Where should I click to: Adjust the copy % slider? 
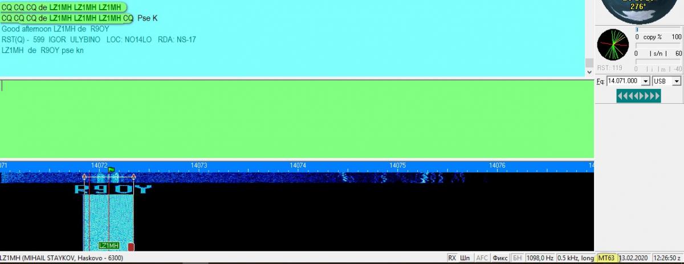pyautogui.click(x=637, y=30)
